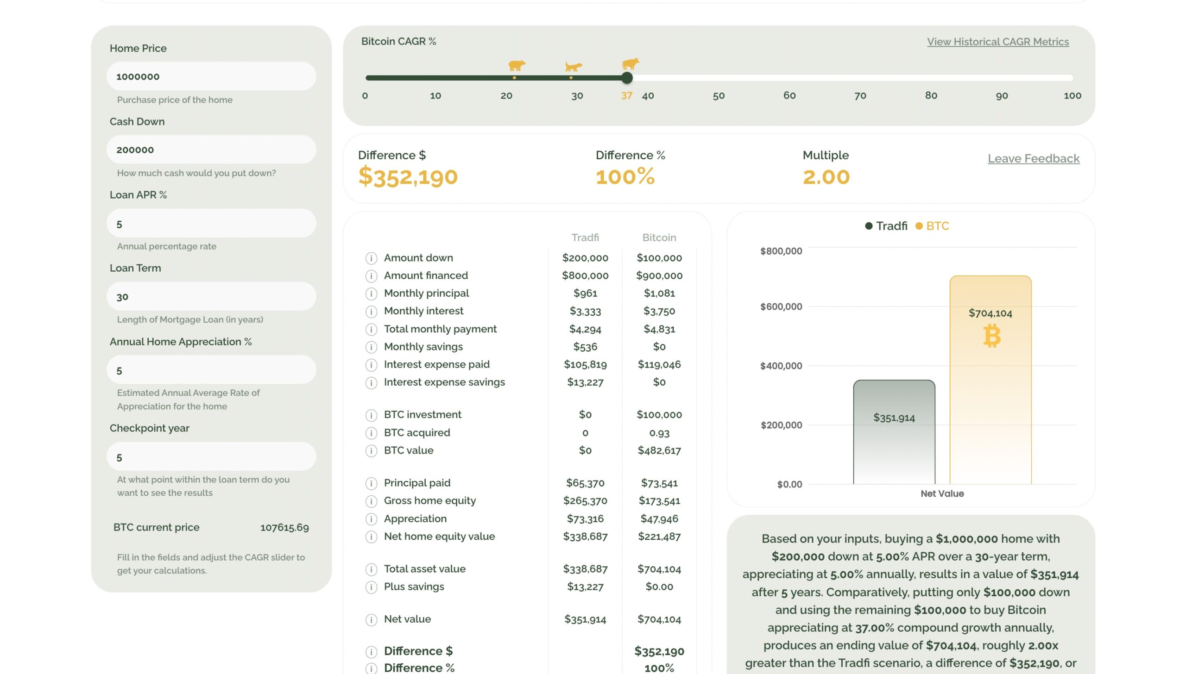Screen dimensions: 1186x674
Task: Open View Historical CAGR Metrics link
Action: point(998,42)
